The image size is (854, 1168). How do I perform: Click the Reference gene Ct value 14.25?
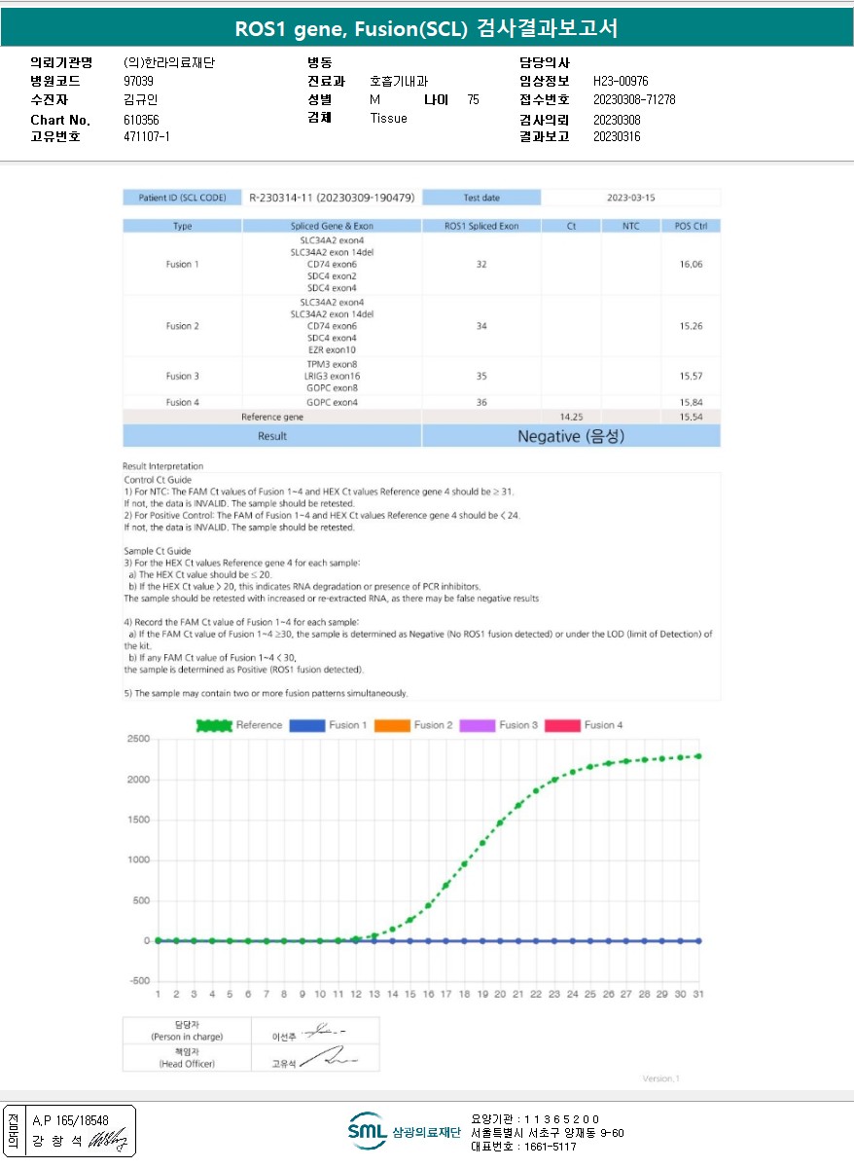tap(571, 416)
